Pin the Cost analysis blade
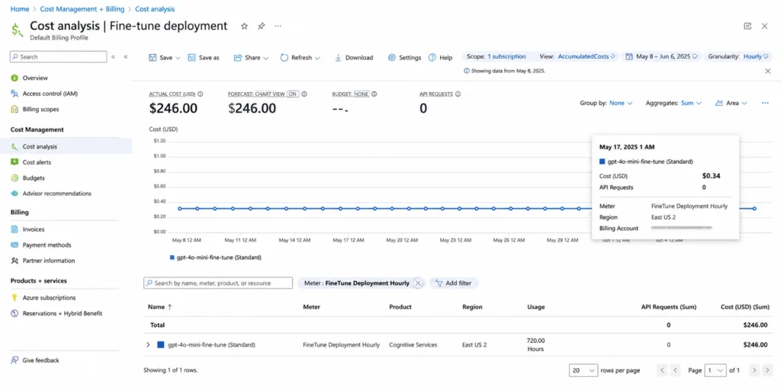 coord(261,27)
